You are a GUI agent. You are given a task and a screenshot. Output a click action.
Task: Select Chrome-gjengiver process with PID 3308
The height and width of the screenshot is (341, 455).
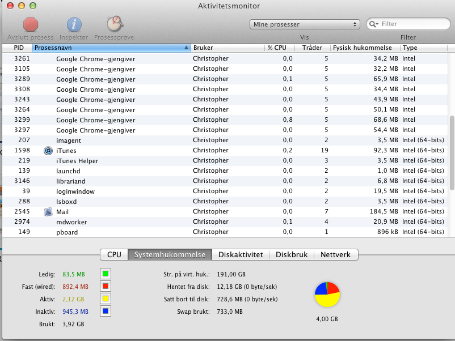tap(225, 89)
